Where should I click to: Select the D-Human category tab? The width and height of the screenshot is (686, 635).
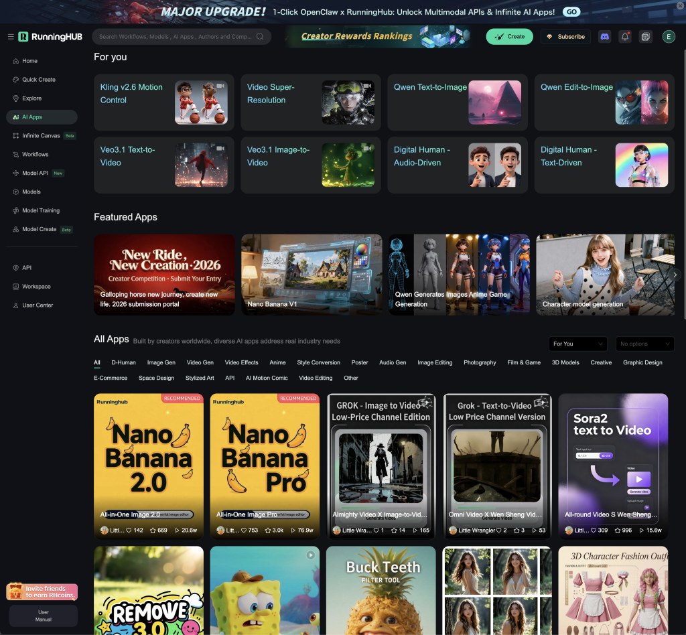pos(123,362)
